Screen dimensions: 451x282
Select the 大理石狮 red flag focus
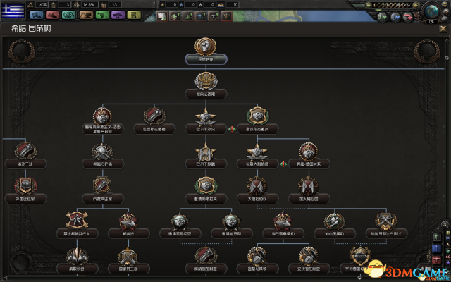257,186
